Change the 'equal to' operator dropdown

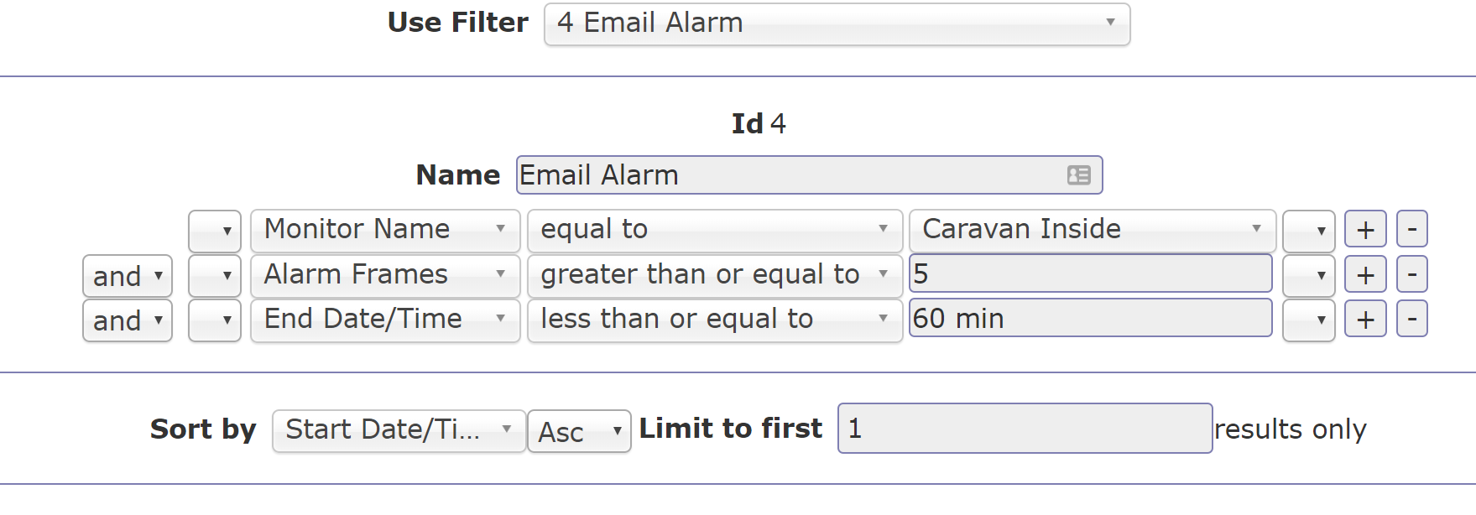[x=715, y=230]
